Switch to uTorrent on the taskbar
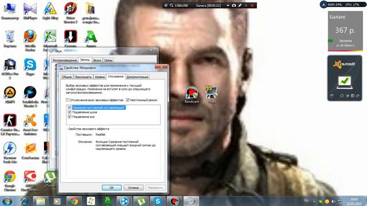The image size is (367, 206). 141,201
